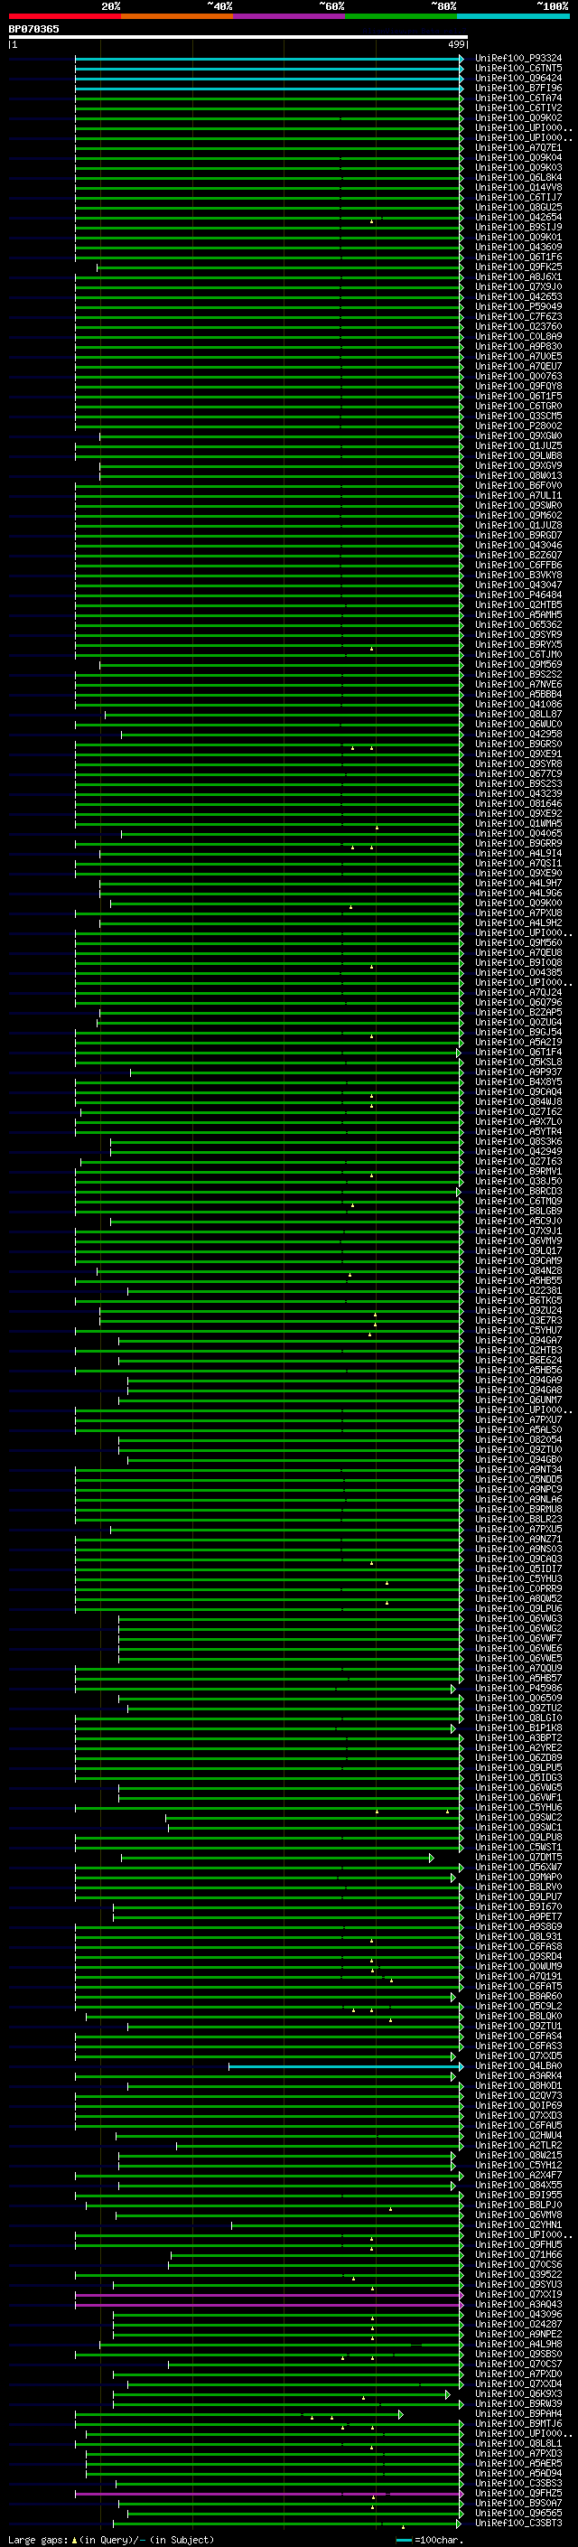Select the query name BP070365
Viewport: 578px width, 2547px height.
click(x=33, y=30)
